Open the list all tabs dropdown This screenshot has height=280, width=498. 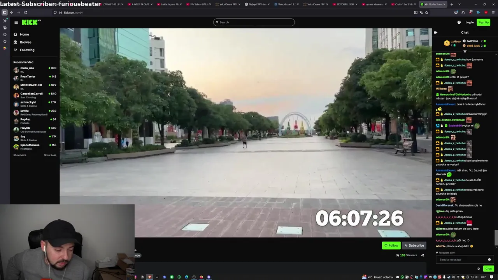pos(459,4)
